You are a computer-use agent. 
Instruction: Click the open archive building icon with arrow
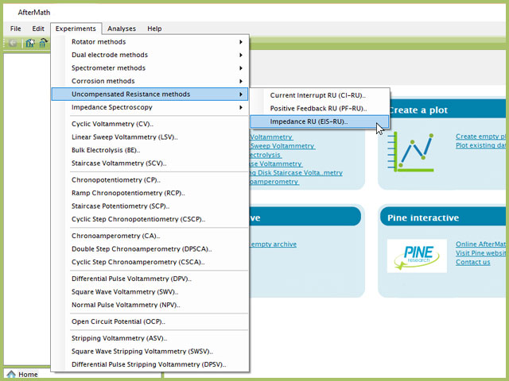(43, 43)
